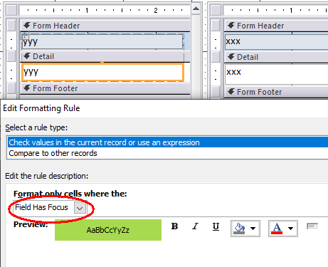The image size is (328, 267).
Task: Click the paint bucket background color icon
Action: (x=239, y=229)
